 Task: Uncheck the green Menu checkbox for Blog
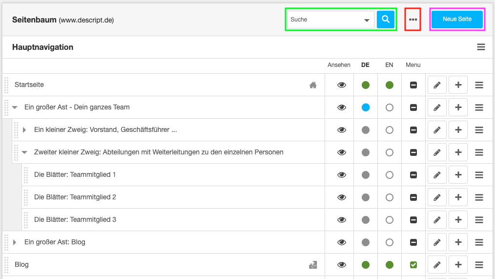pyautogui.click(x=413, y=265)
